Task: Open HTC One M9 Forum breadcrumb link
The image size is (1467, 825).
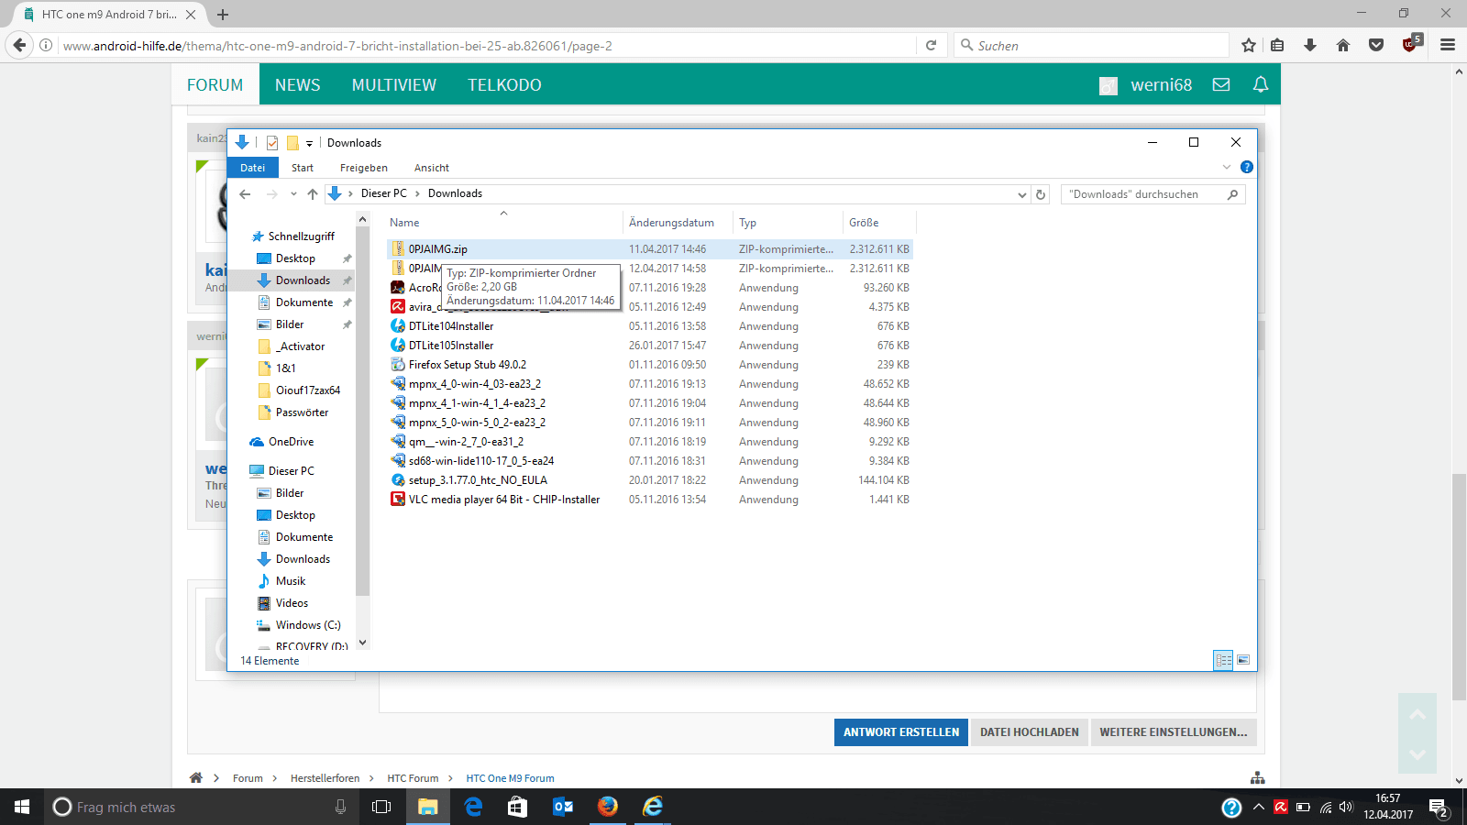Action: pos(511,778)
